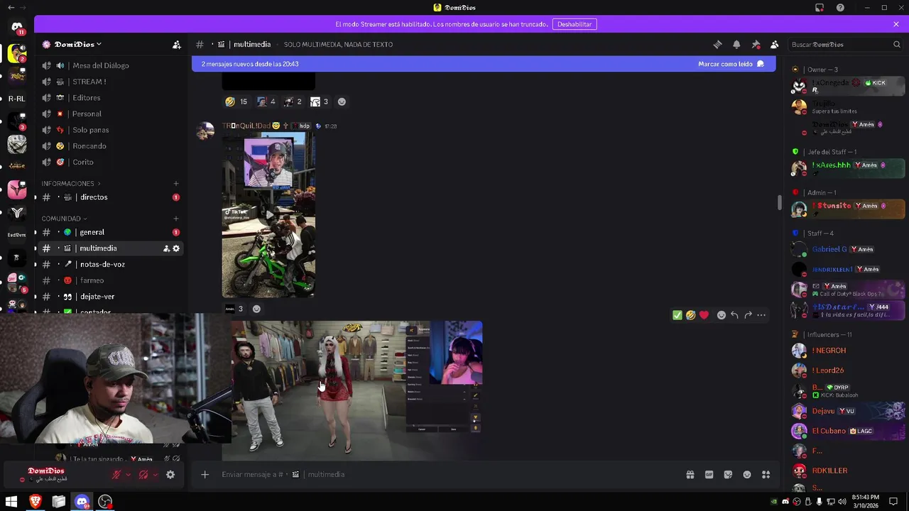Screen dimensions: 909x511
Task: Open microphone input options arrow
Action: pyautogui.click(x=128, y=475)
